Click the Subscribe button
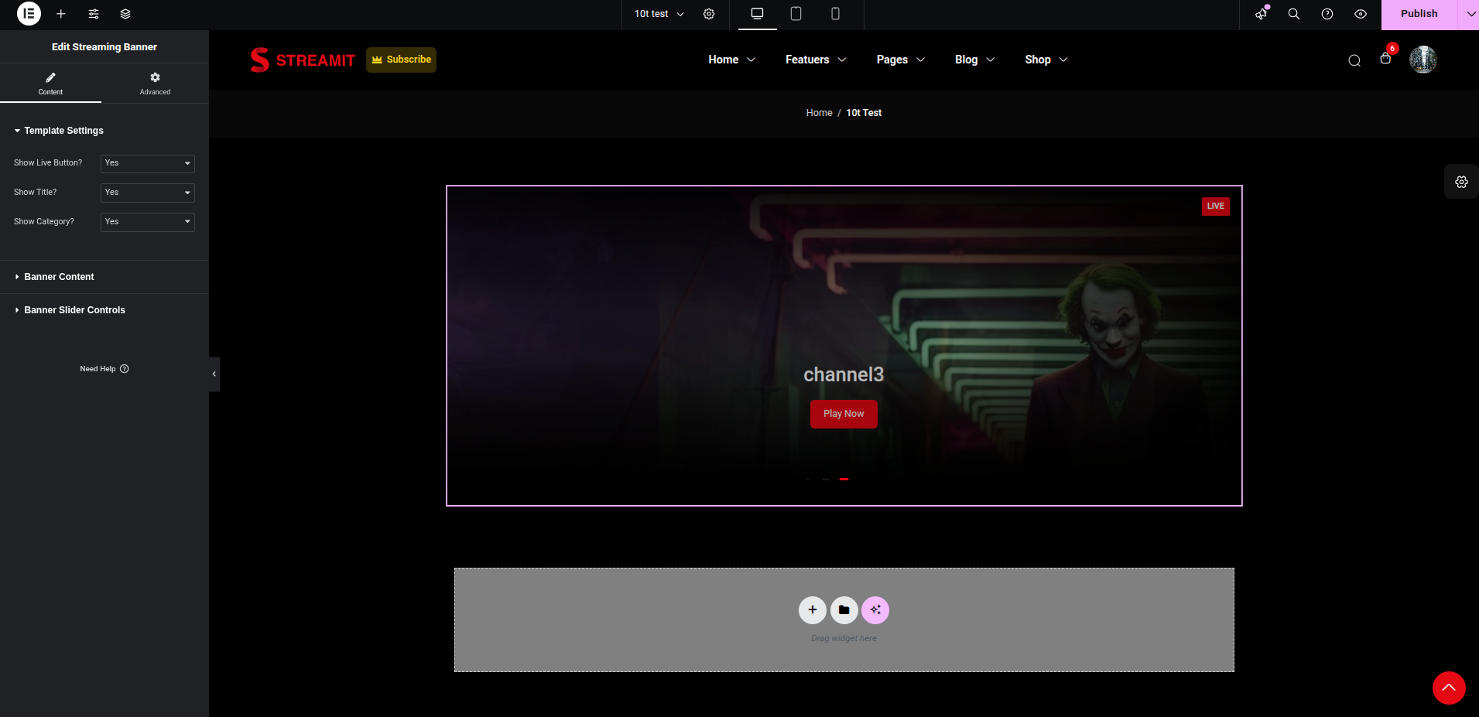 pyautogui.click(x=401, y=60)
